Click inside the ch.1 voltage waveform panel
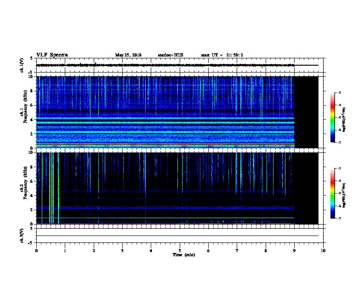The image size is (364, 281). click(x=180, y=65)
